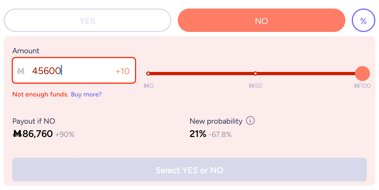The height and width of the screenshot is (190, 379).
Task: Click the slider midpoint dot above M50
Action: (x=255, y=74)
